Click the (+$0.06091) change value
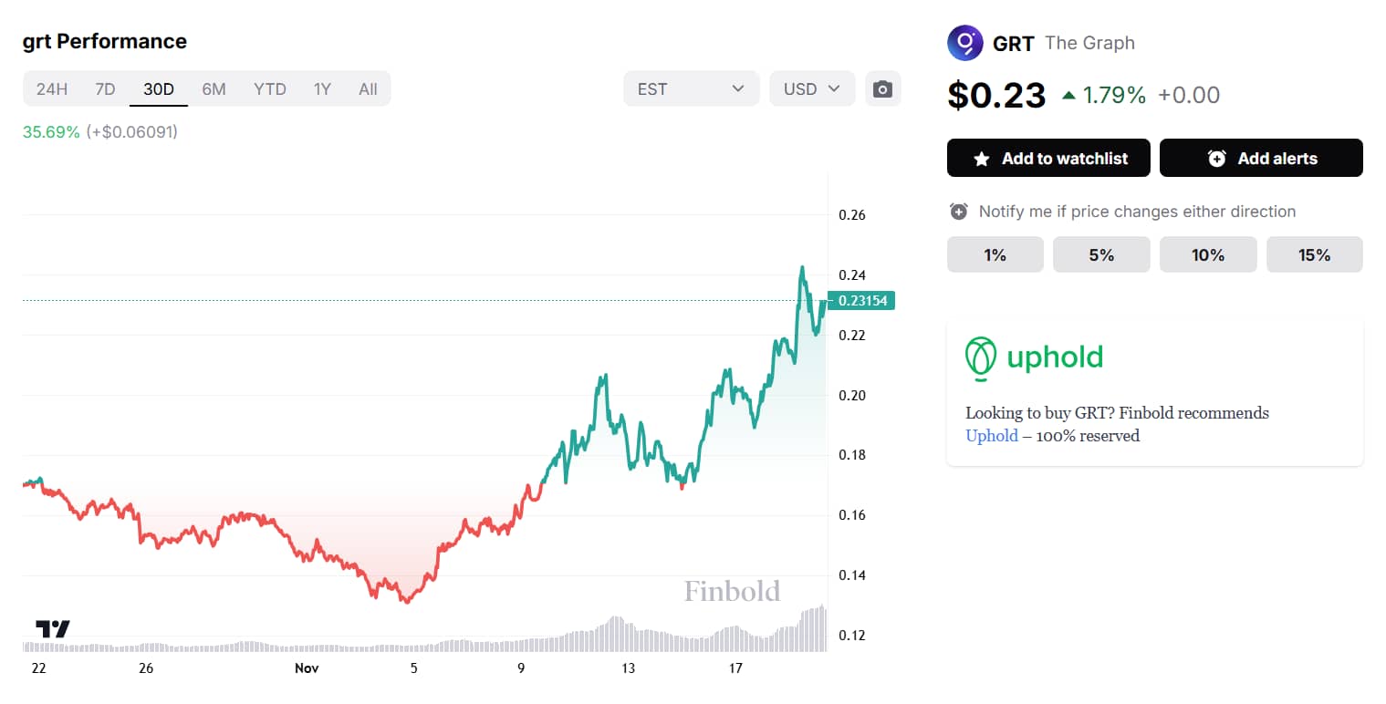1386x704 pixels. point(132,132)
